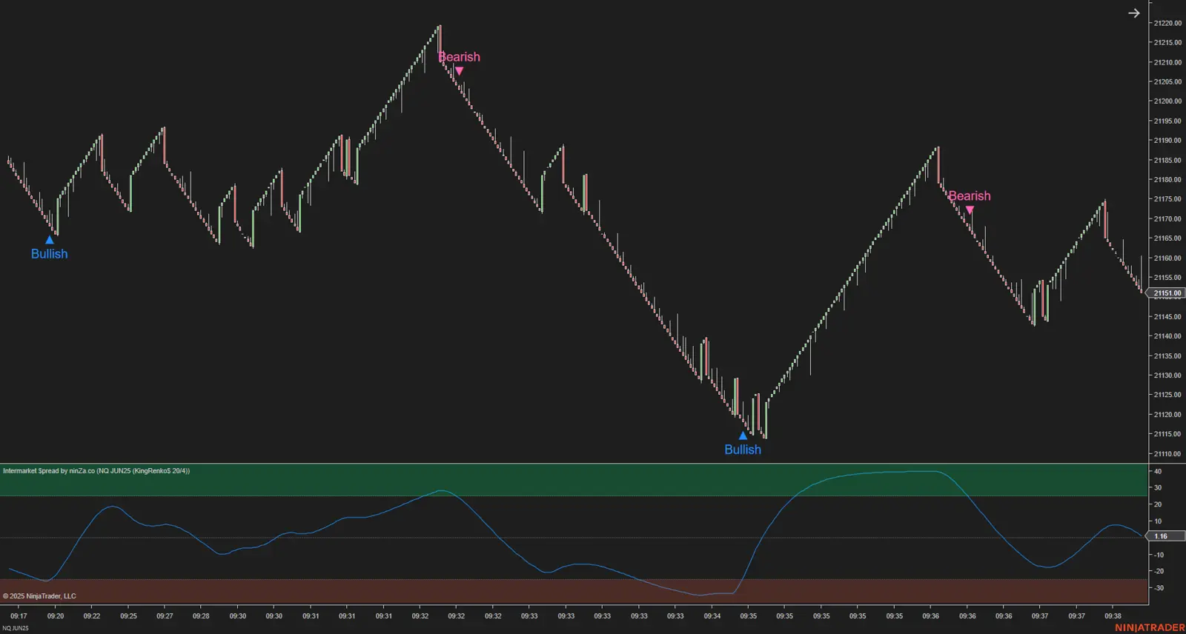Click the NQ JUN25 instrument label
1186x634 pixels.
pos(16,628)
